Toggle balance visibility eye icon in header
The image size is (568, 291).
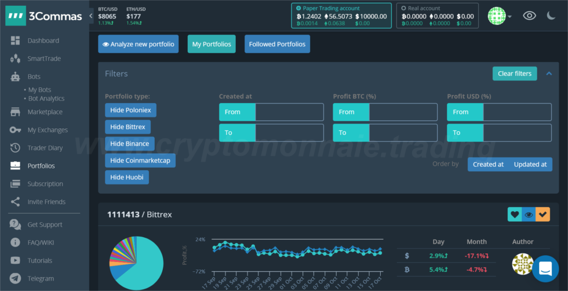click(x=529, y=16)
